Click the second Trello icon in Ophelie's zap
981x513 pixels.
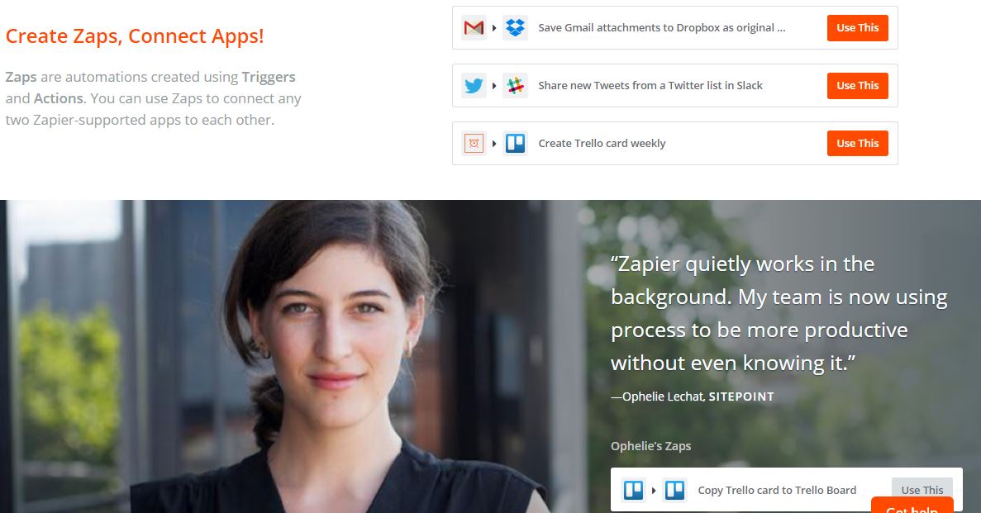point(674,491)
